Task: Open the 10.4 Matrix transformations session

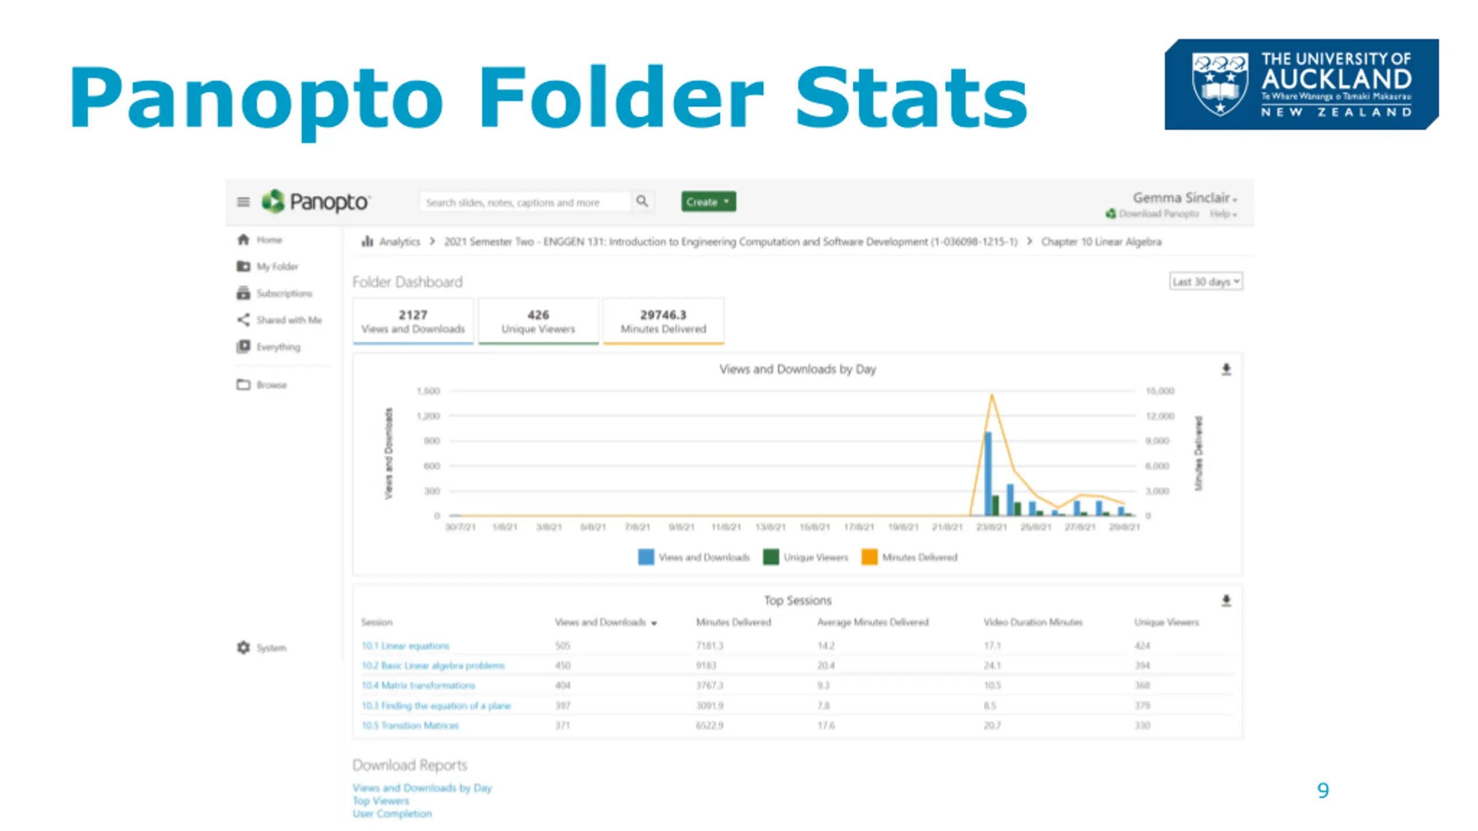Action: point(418,686)
